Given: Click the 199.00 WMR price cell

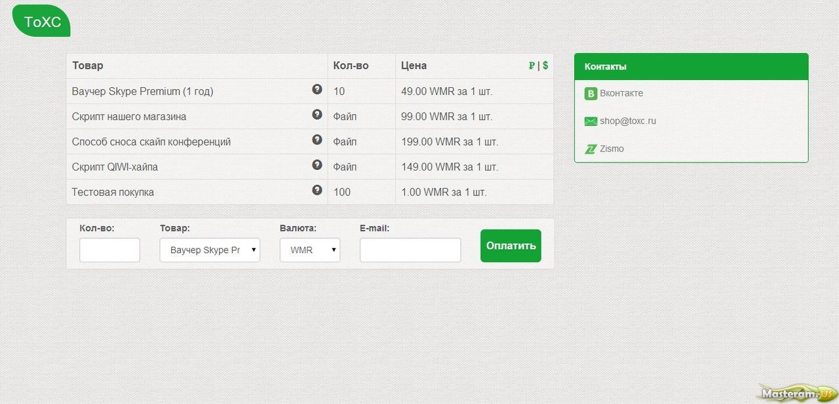Looking at the screenshot, I should [475, 142].
